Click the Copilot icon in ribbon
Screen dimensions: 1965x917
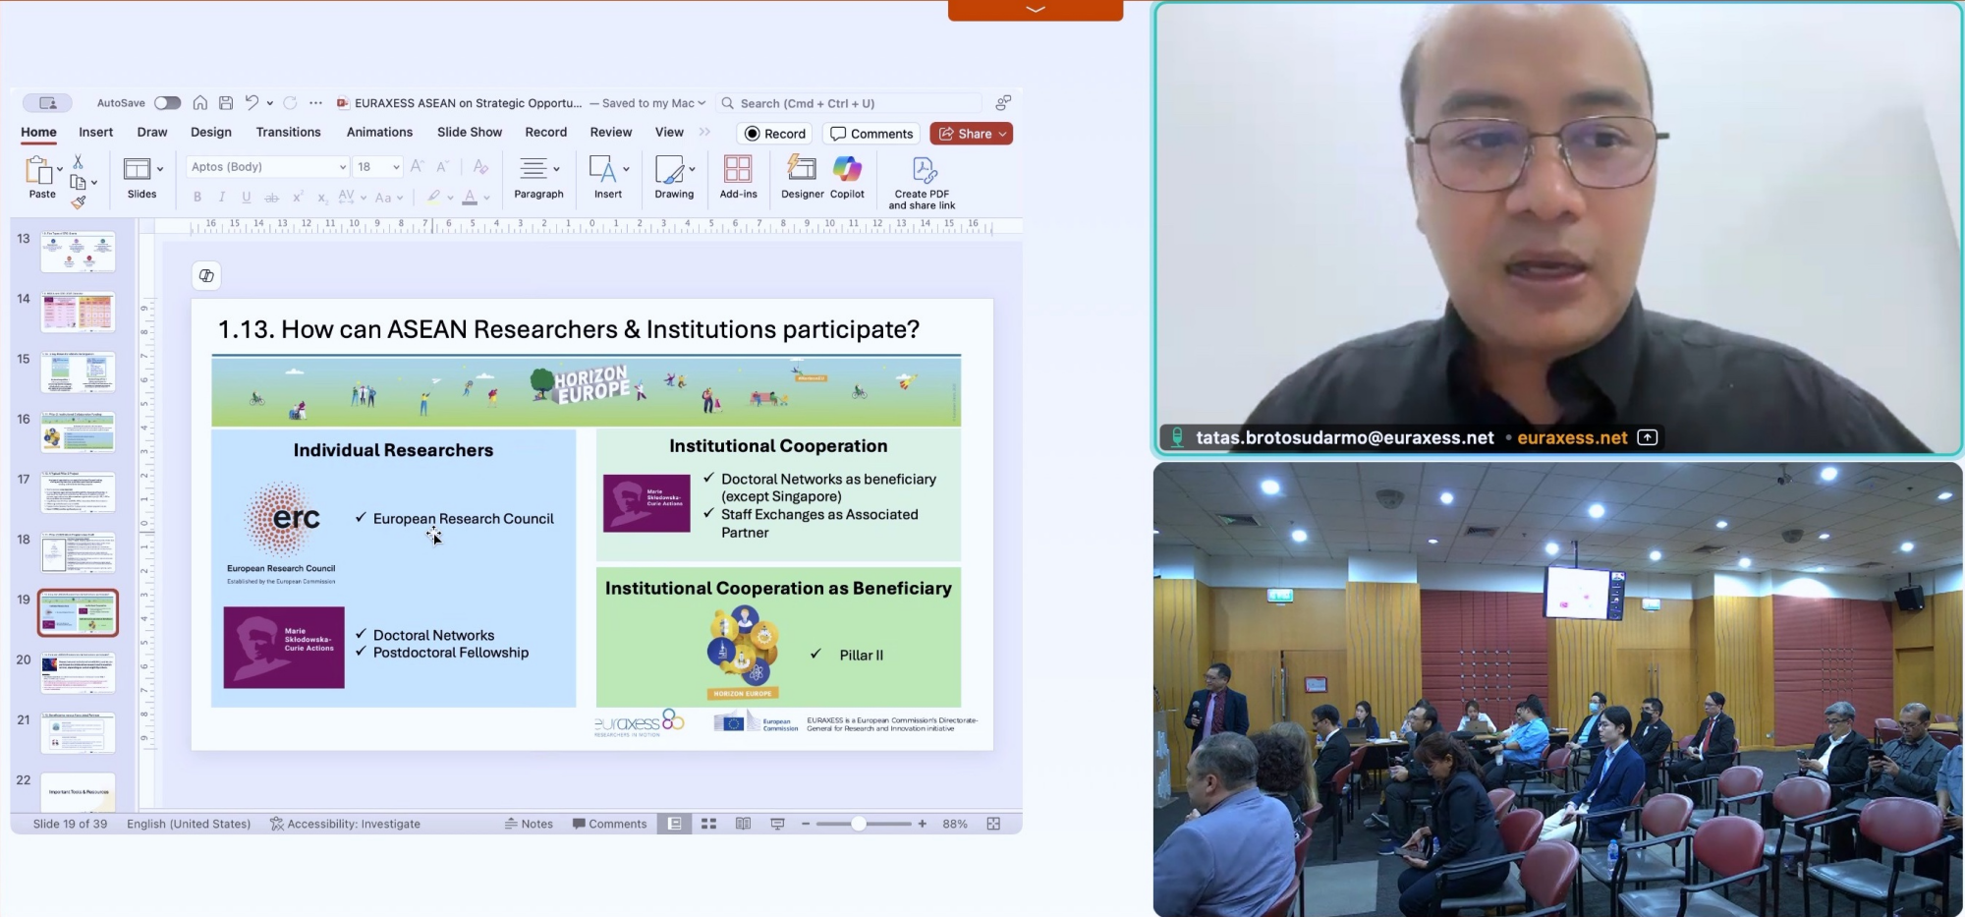(x=847, y=169)
